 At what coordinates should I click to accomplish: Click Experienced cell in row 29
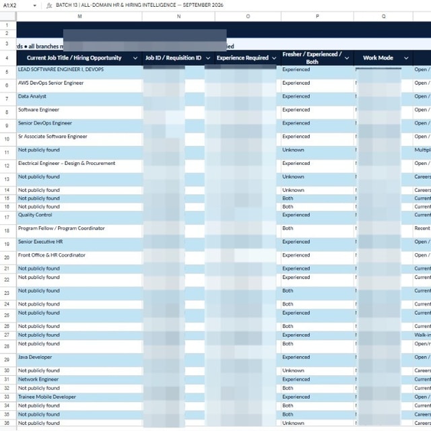pos(317,360)
